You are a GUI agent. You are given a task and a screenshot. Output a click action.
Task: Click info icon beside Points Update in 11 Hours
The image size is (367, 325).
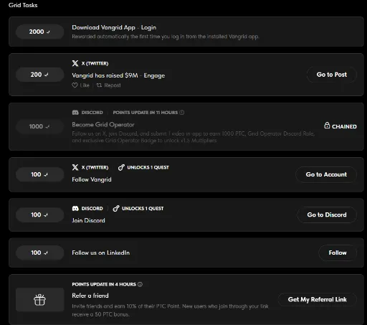(182, 113)
